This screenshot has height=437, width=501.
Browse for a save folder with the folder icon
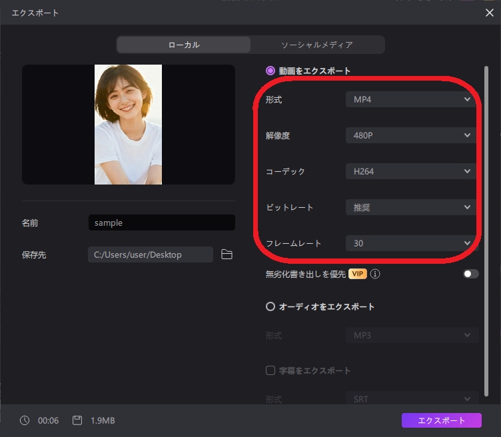coord(227,254)
